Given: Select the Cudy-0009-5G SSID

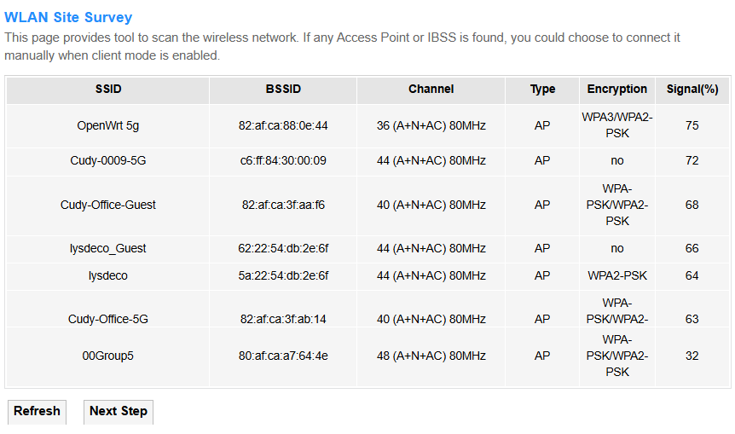Looking at the screenshot, I should point(108,160).
